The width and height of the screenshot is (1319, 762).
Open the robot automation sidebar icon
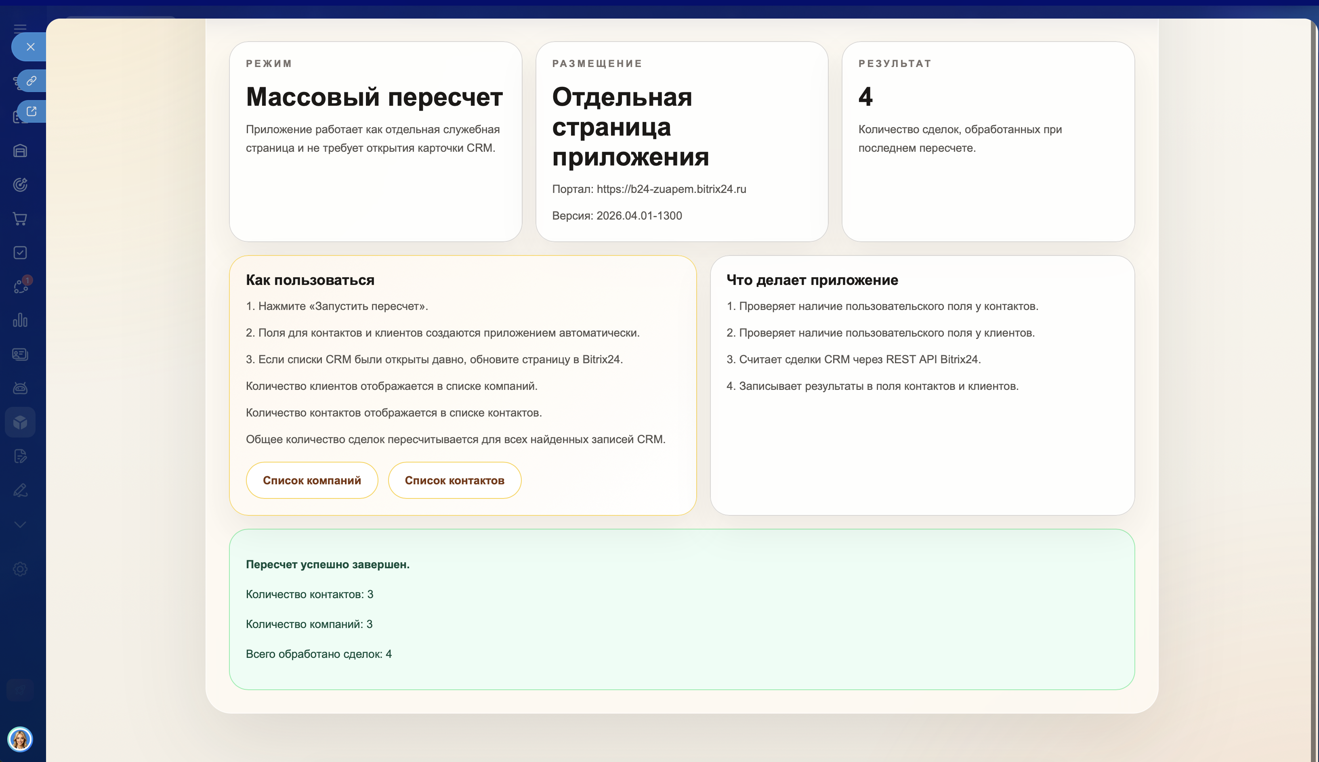click(20, 388)
